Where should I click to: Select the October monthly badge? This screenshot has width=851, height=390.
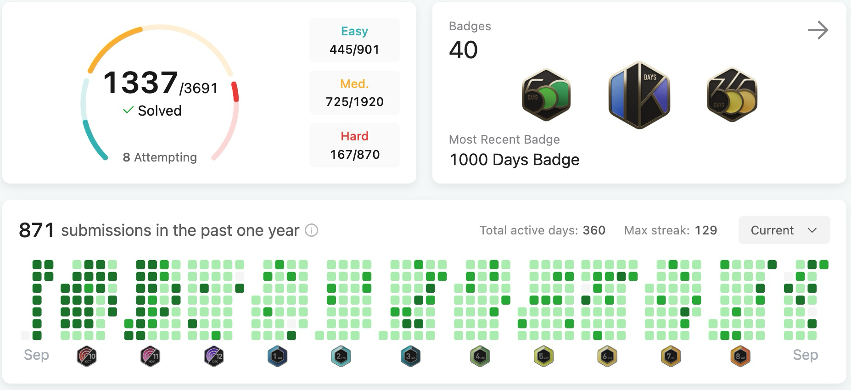[x=87, y=356]
